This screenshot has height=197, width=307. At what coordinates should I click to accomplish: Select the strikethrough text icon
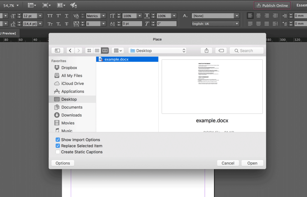[67, 23]
